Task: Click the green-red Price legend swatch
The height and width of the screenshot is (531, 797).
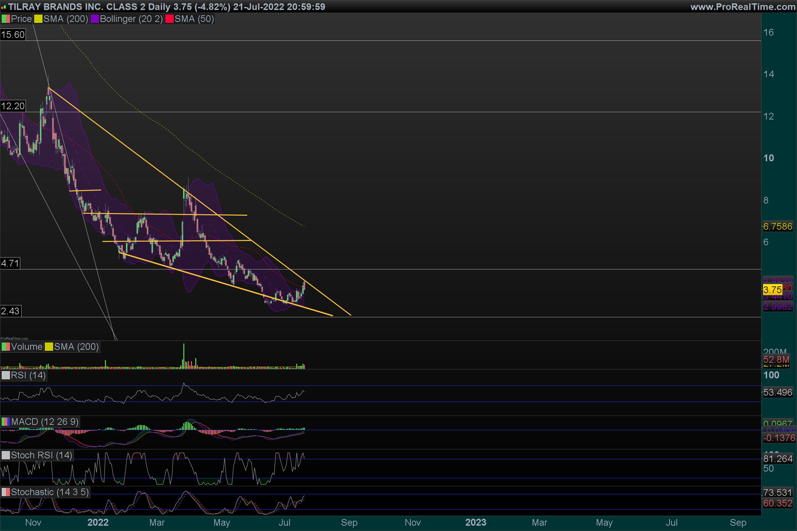Action: [6, 19]
